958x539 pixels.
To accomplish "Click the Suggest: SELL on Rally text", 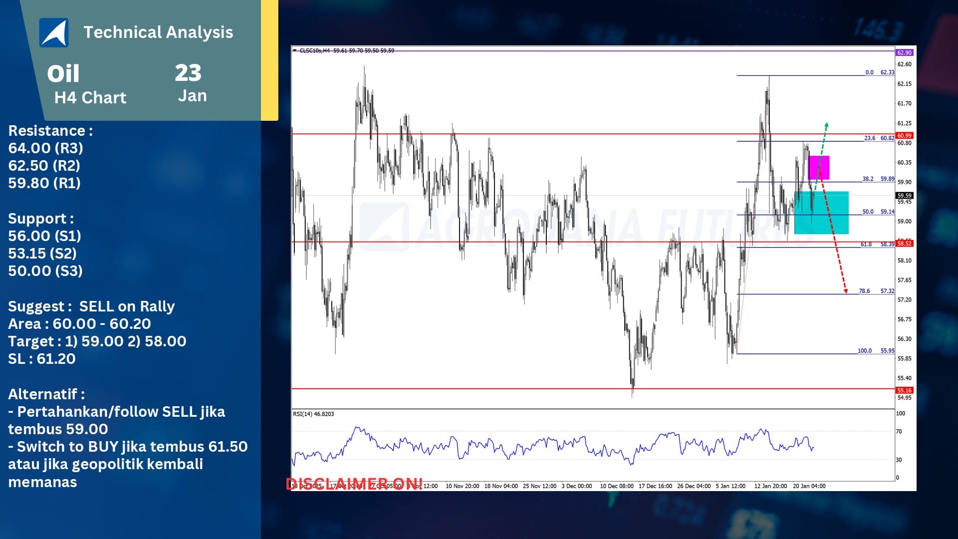I will point(91,306).
